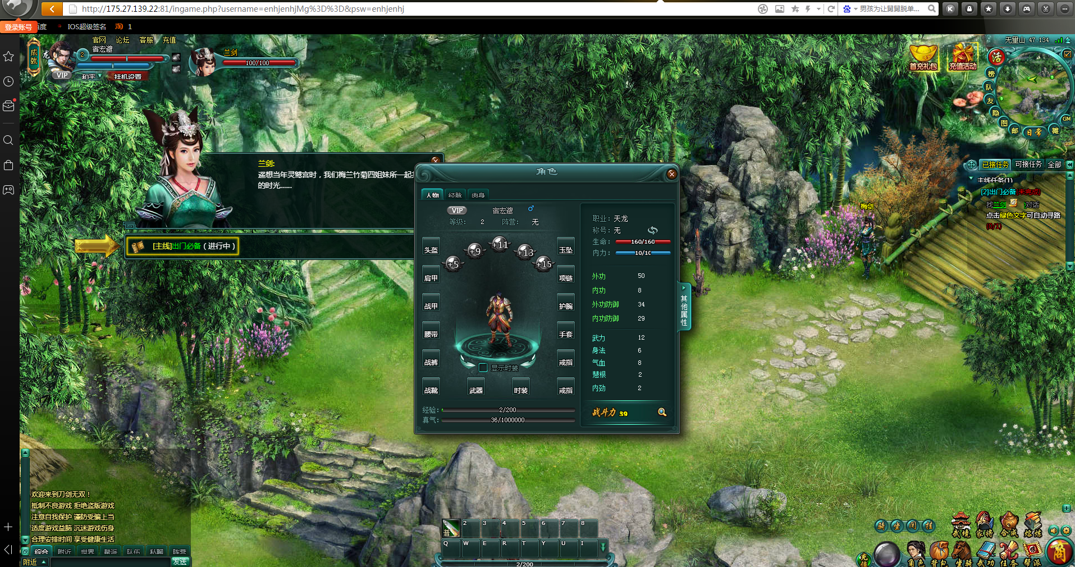Image resolution: width=1075 pixels, height=567 pixels.
Task: Click the red 活 activity icon by minimap
Action: [x=996, y=57]
